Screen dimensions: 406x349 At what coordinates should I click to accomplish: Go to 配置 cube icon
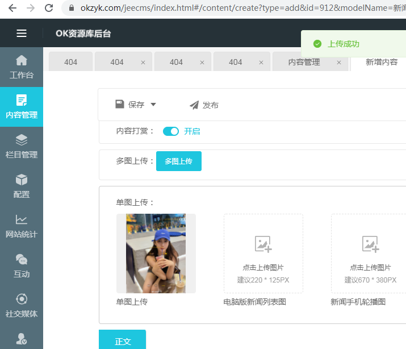(x=22, y=186)
